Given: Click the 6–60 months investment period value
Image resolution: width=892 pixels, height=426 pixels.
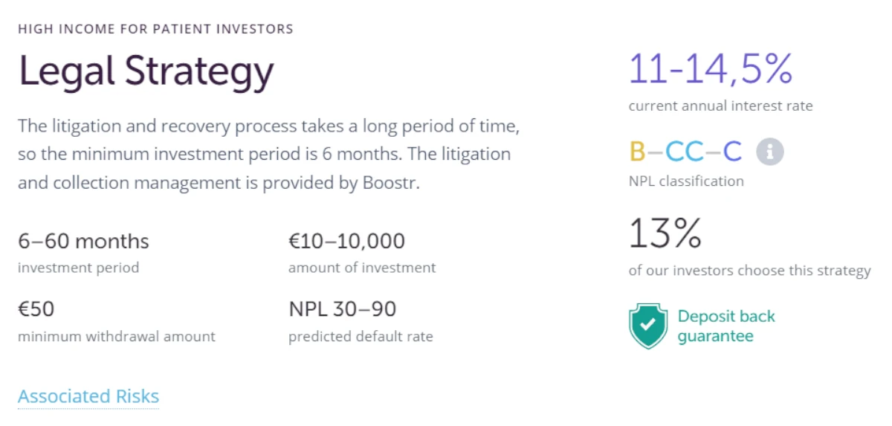Looking at the screenshot, I should point(83,242).
